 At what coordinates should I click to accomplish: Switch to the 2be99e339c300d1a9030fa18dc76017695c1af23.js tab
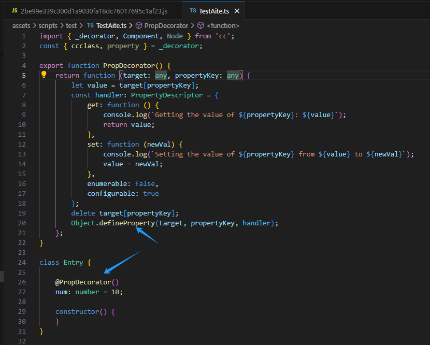[x=94, y=11]
